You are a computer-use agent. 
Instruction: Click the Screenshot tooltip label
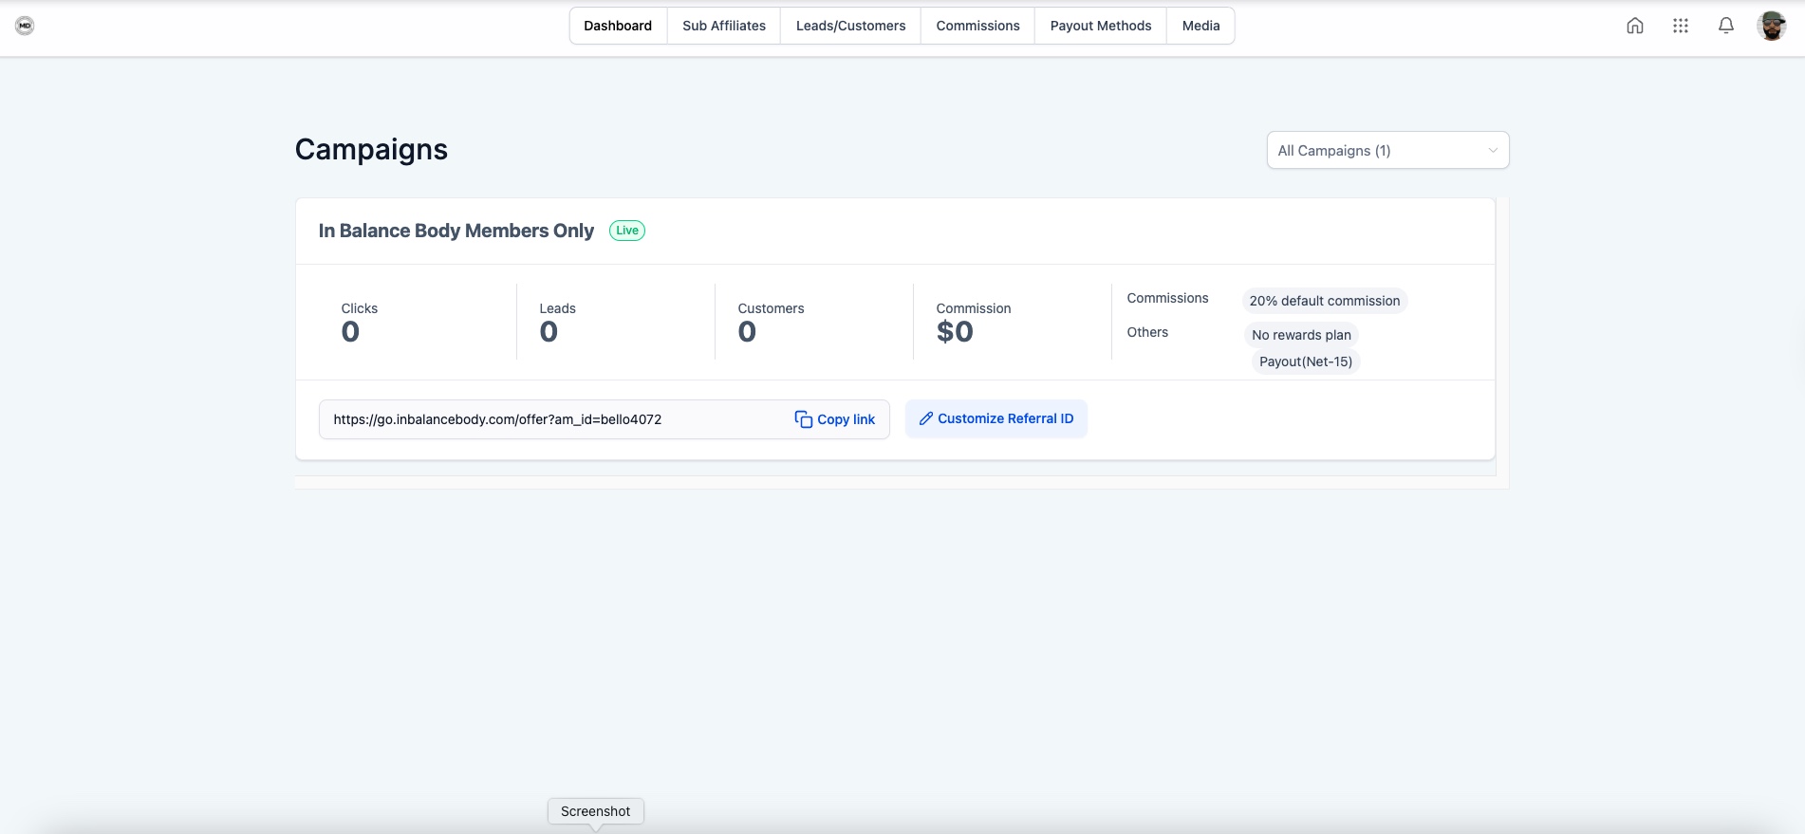[x=595, y=811]
